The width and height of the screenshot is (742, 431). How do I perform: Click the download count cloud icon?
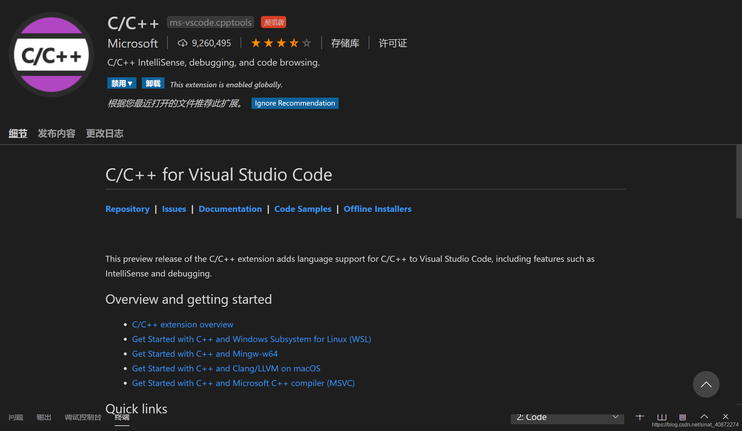pos(182,43)
